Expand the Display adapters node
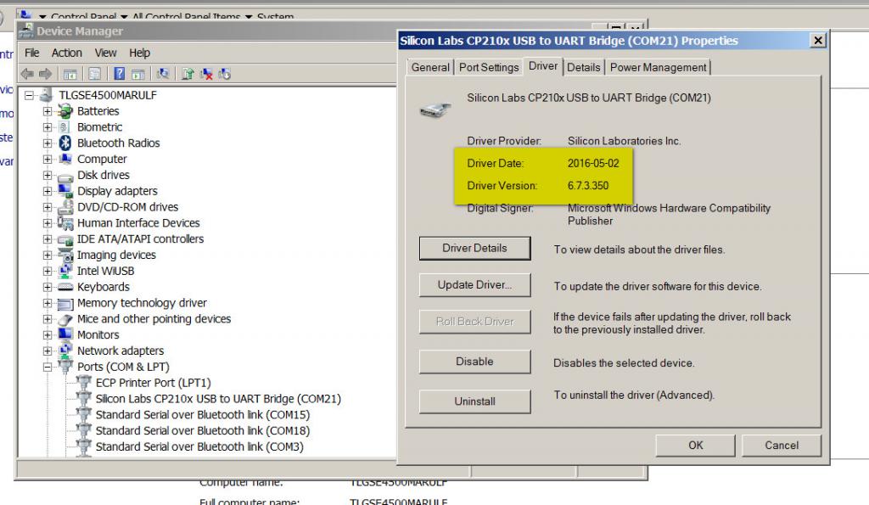Screen dimensions: 869x505 (x=48, y=191)
